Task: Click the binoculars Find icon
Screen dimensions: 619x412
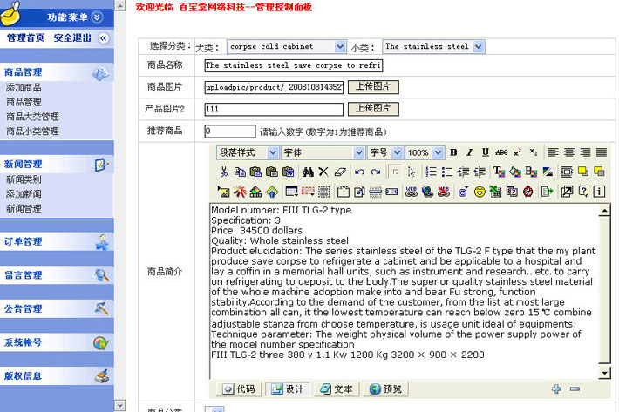Action: coord(308,172)
